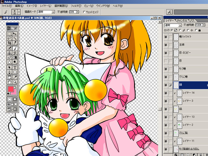
Task: Select the History Brush tool
Action: (x=15, y=53)
